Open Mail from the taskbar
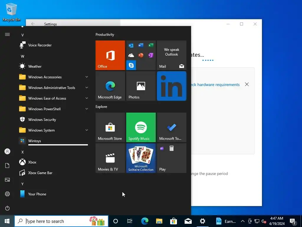 click(188, 221)
